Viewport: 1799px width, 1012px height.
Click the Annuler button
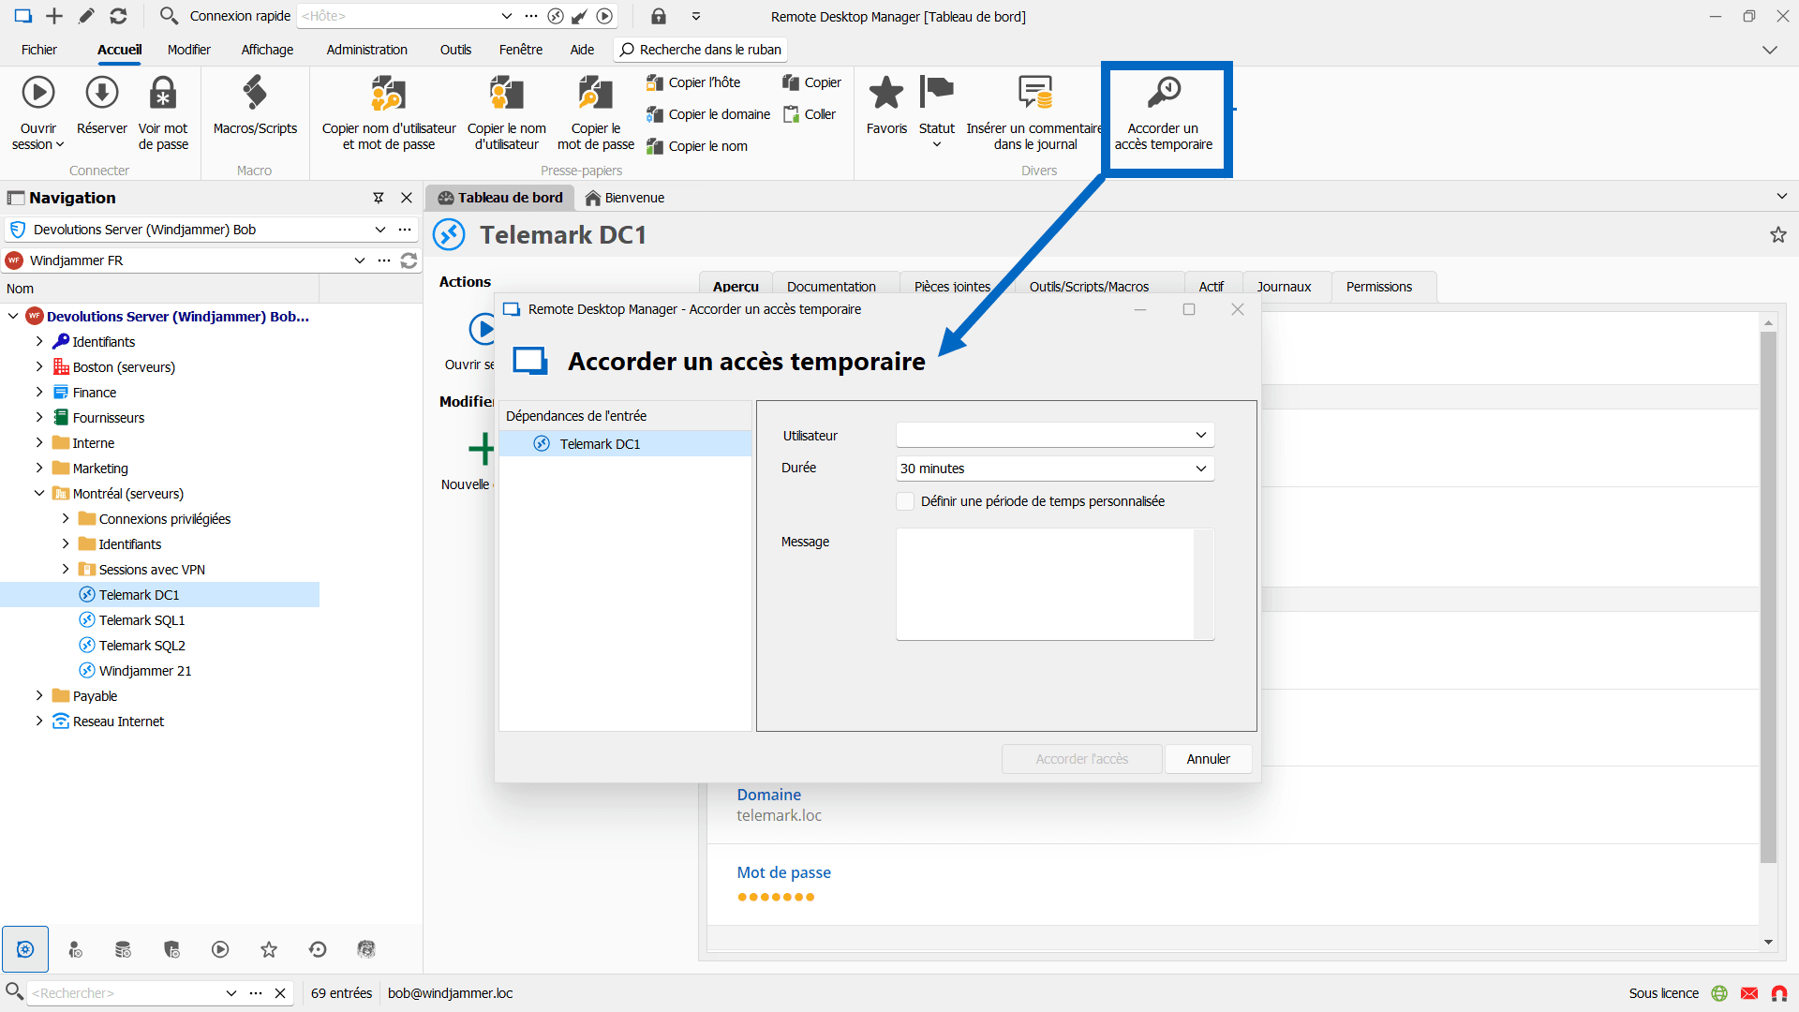1208,759
